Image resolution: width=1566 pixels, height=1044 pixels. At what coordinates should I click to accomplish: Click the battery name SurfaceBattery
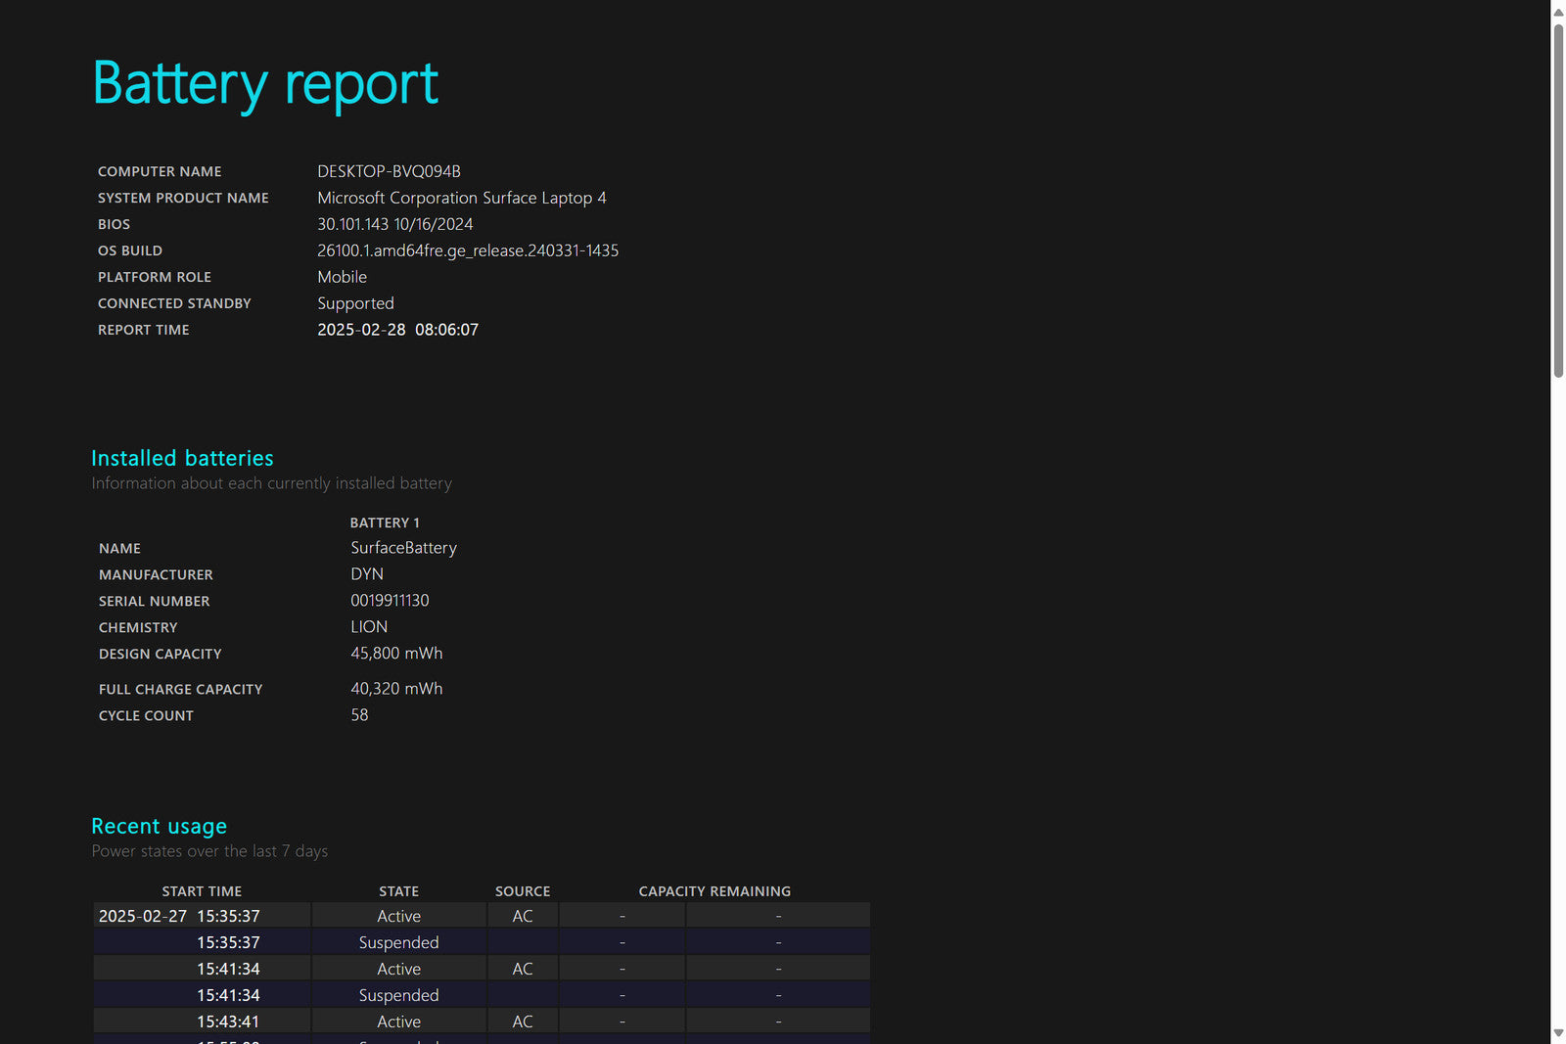click(404, 548)
